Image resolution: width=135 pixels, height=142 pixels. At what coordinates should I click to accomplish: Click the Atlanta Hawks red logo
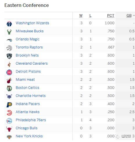(9, 113)
